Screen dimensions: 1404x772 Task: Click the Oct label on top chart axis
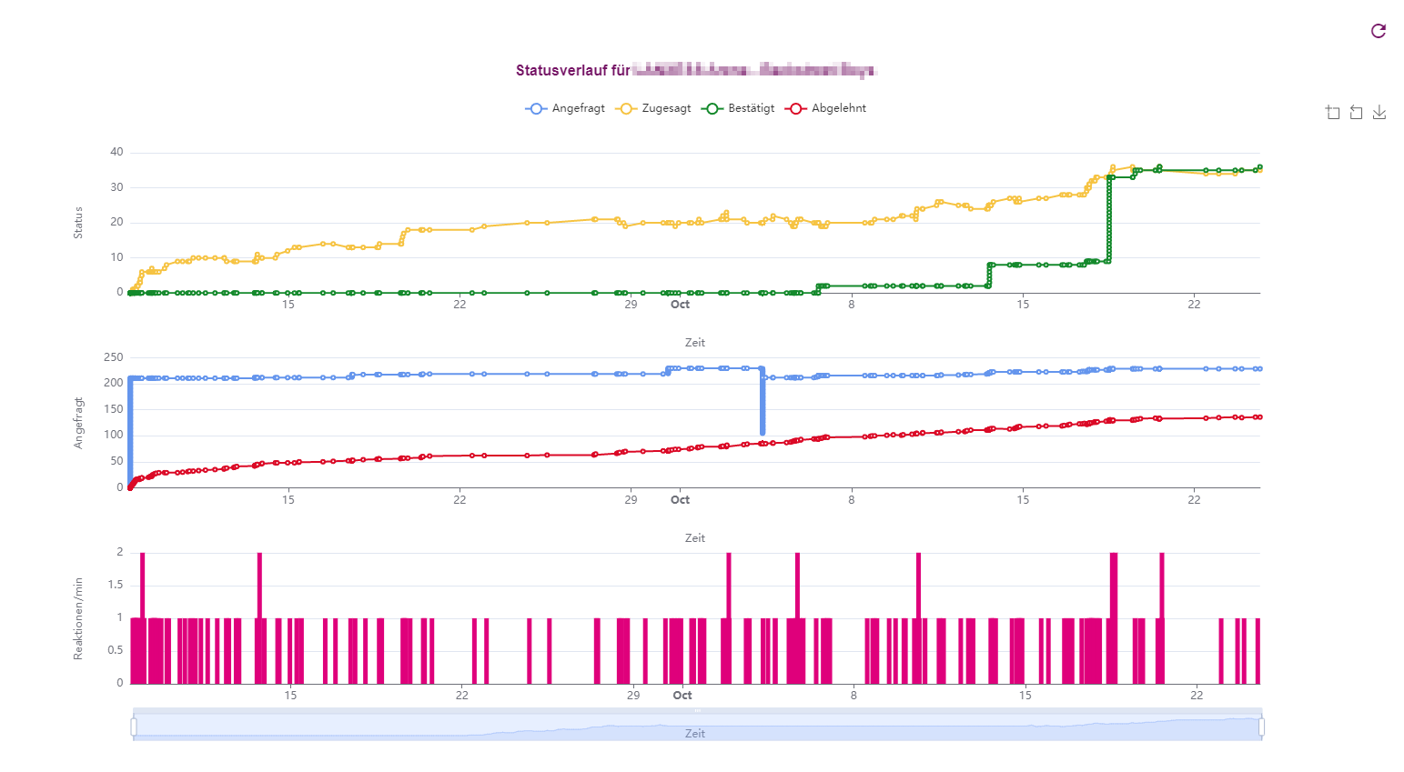coord(681,305)
